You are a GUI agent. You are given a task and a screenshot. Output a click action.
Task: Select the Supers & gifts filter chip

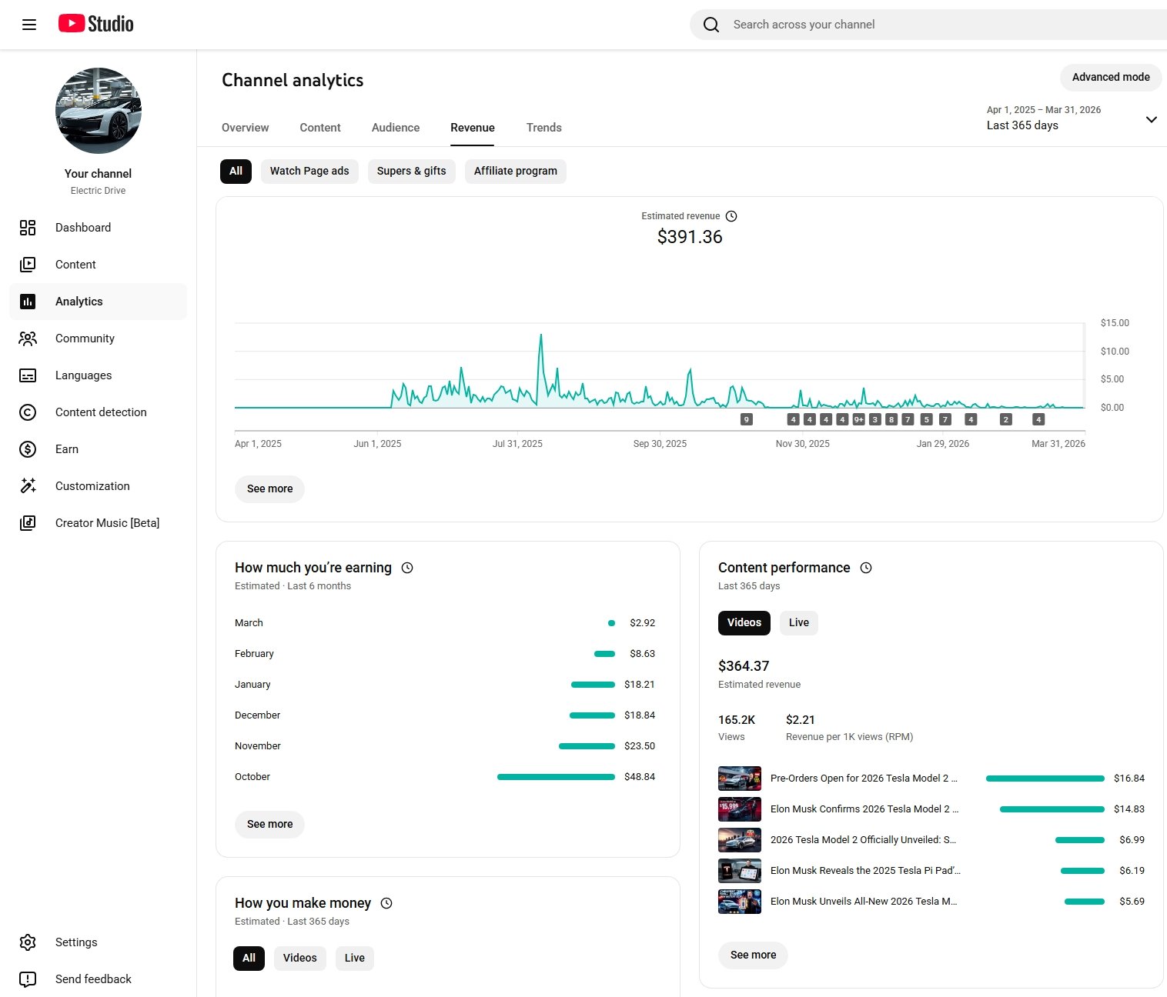(x=411, y=171)
